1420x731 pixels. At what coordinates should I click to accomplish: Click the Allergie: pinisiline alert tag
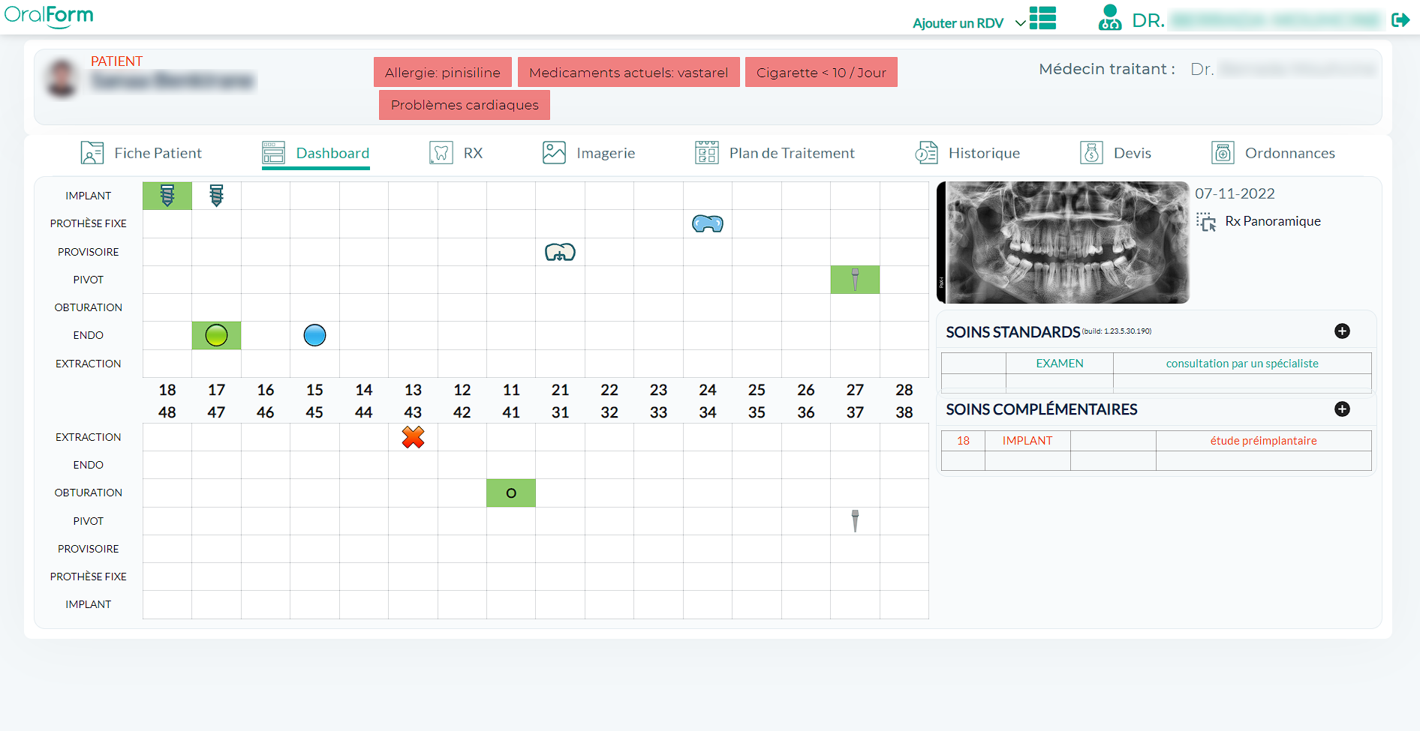point(443,72)
